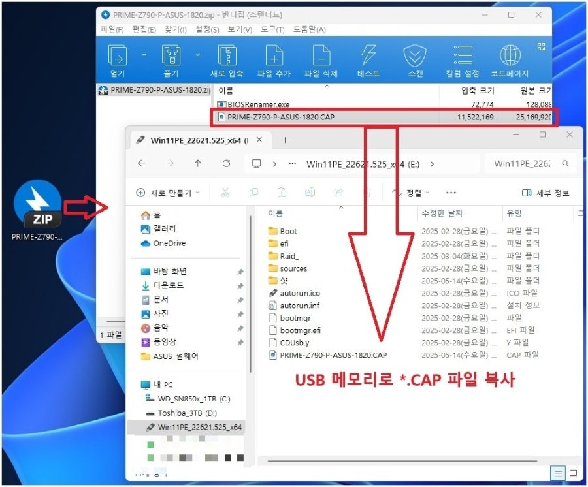This screenshot has width=588, height=487.
Task: Click the address bar ellipsis in Explorer
Action: point(293,164)
